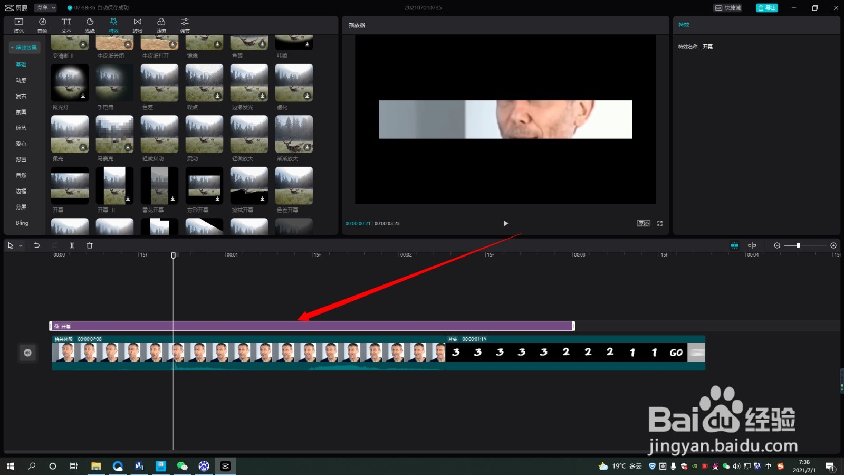Viewport: 844px width, 475px height.
Task: Select the Bling effects category
Action: pyautogui.click(x=22, y=223)
